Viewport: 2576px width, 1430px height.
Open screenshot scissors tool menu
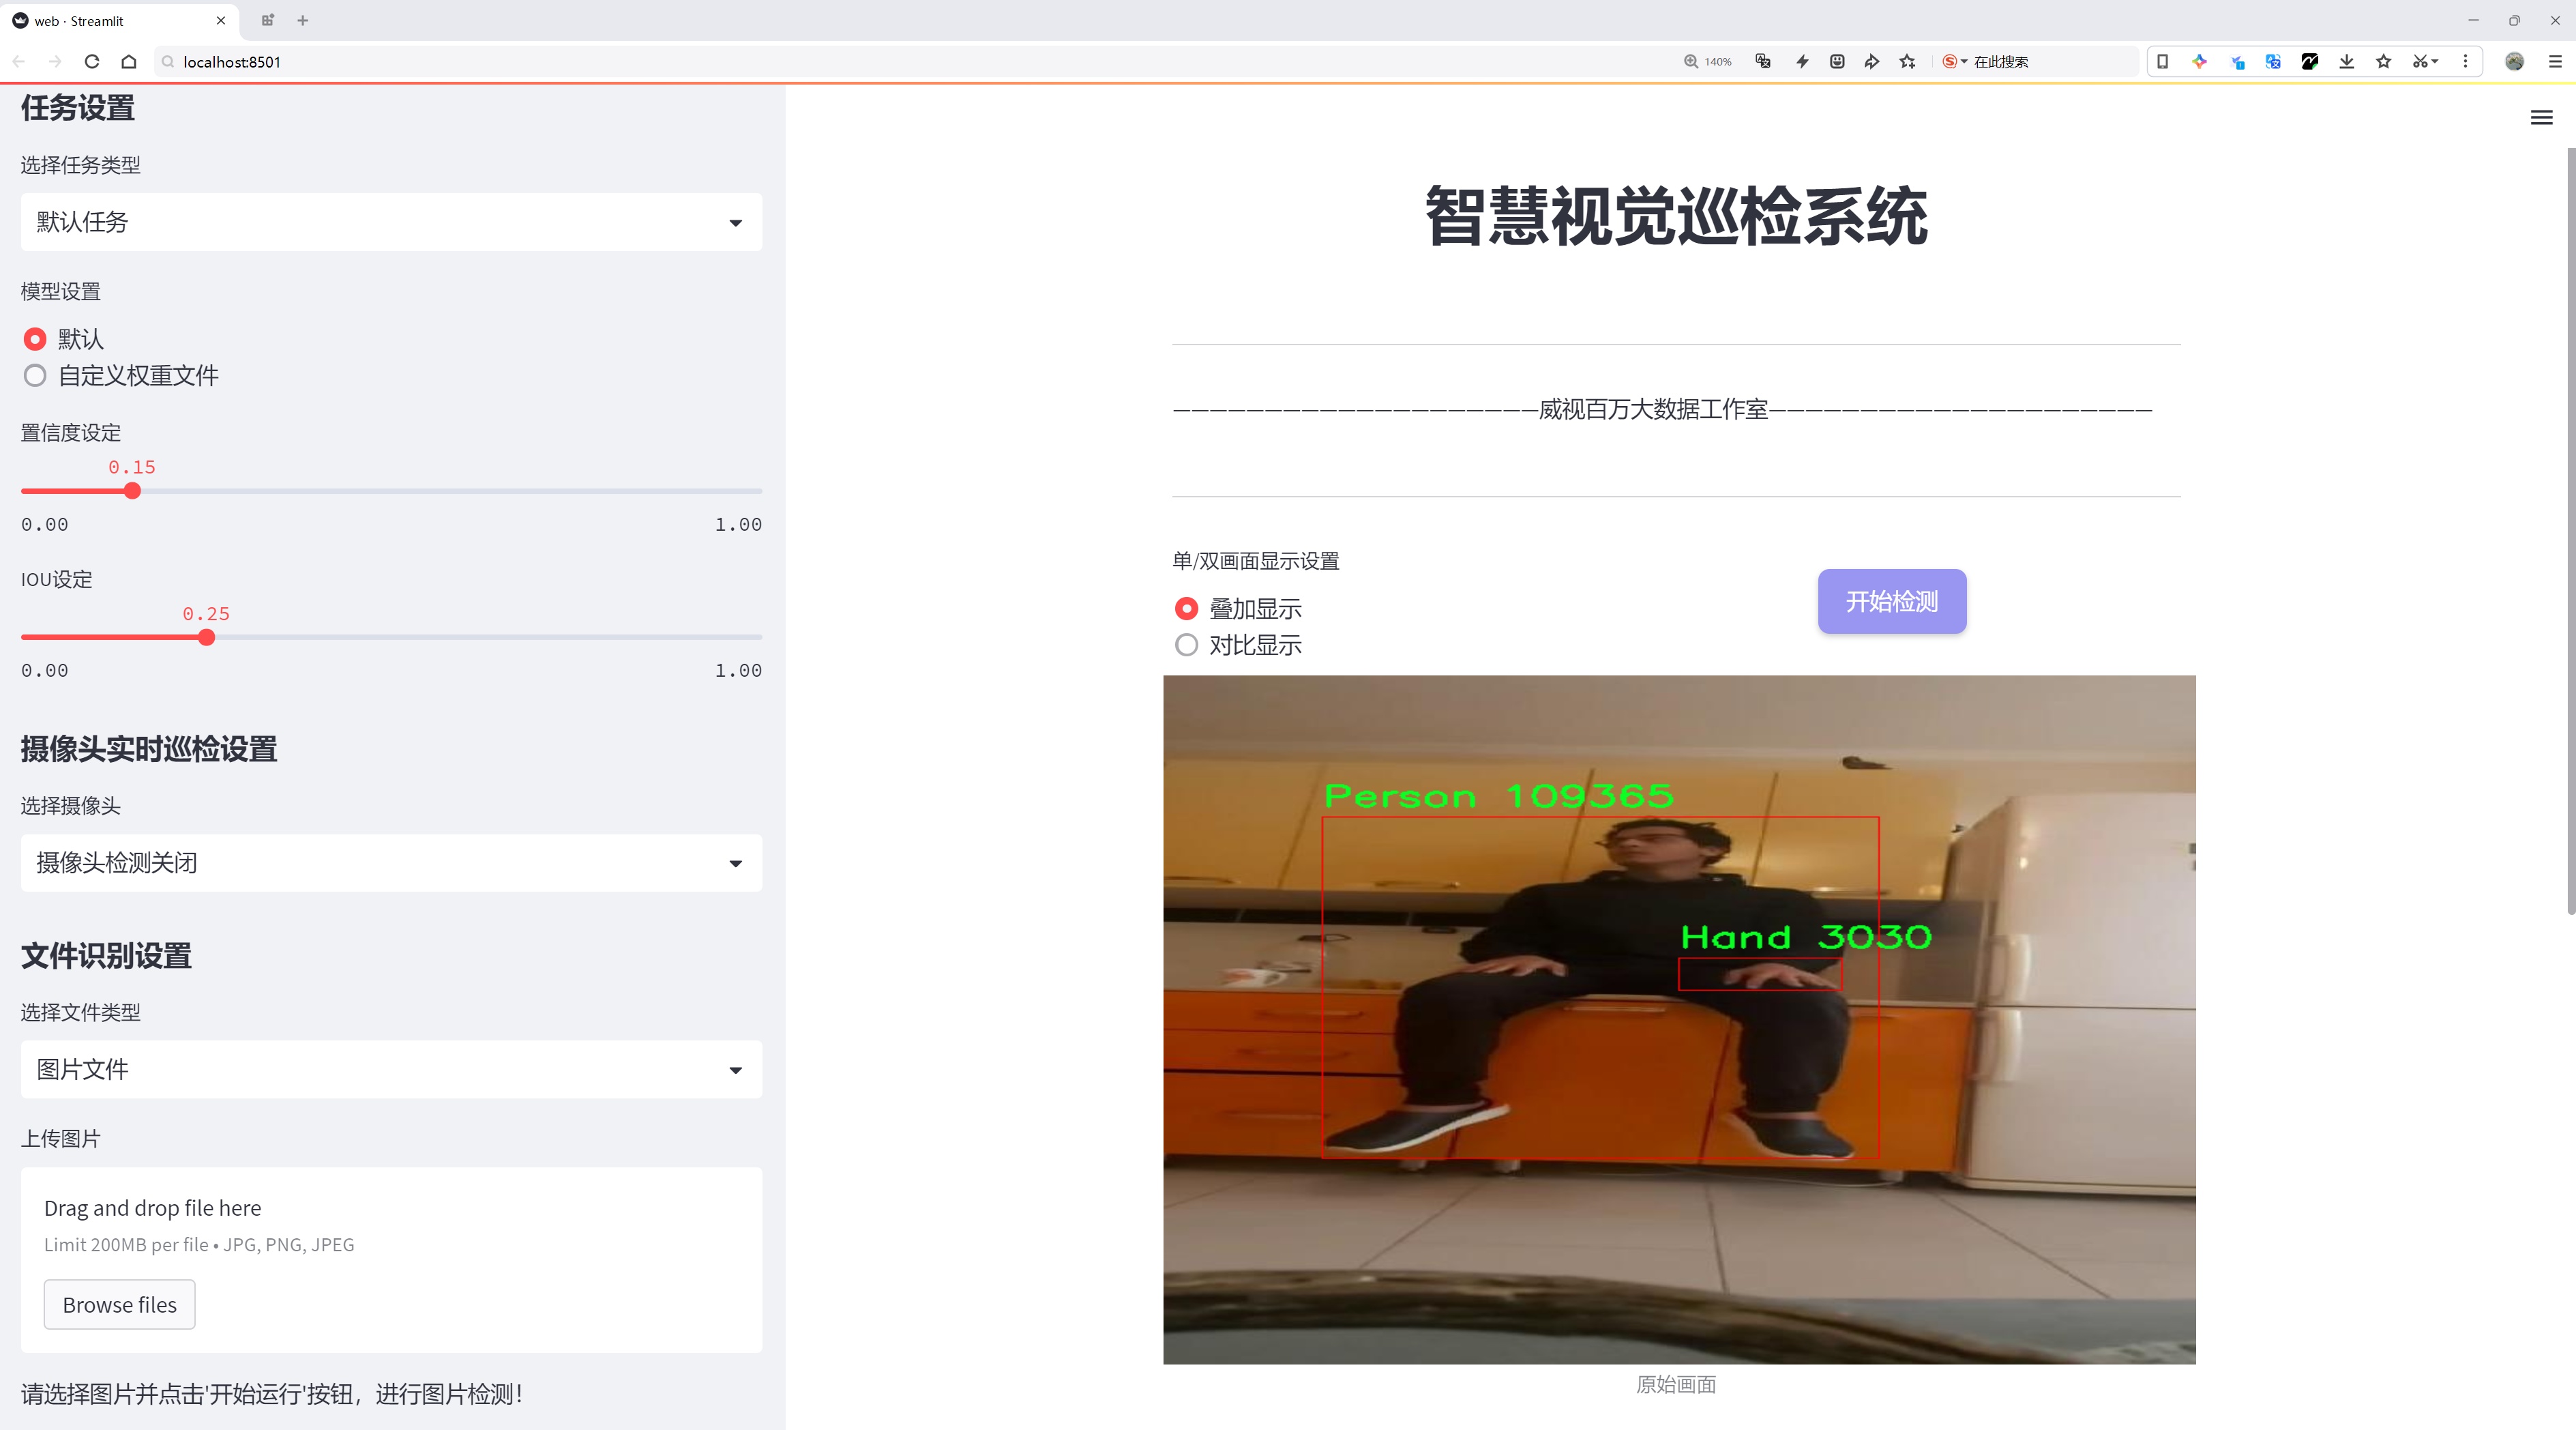click(x=2425, y=61)
